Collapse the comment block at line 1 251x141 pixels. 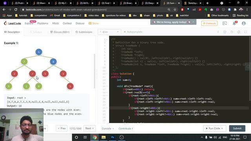pos(107,39)
